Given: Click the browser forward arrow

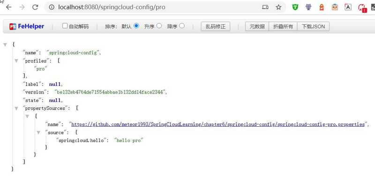Looking at the screenshot, I should [x=22, y=7].
